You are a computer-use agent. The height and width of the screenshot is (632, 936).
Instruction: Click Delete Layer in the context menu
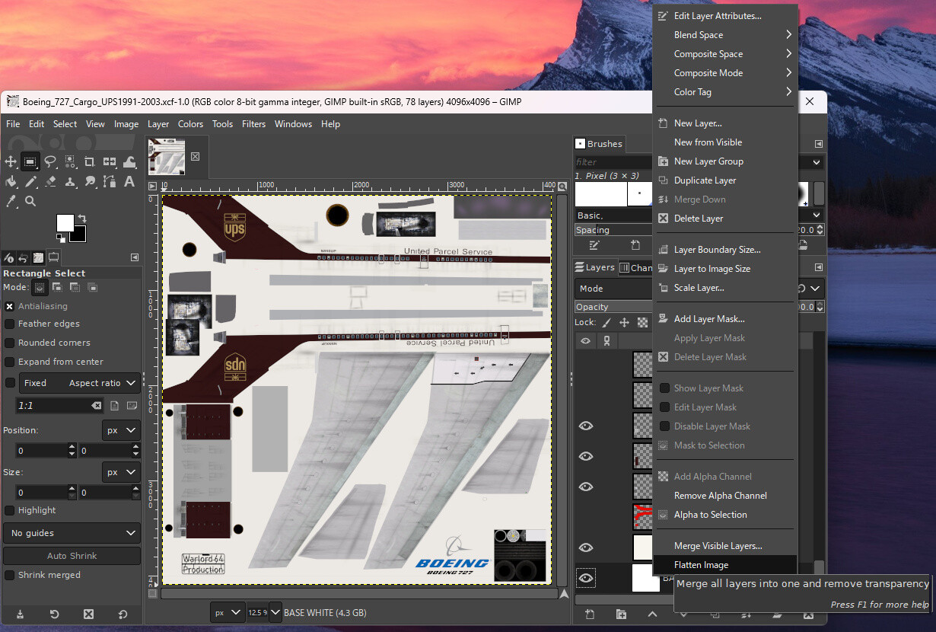(725, 219)
